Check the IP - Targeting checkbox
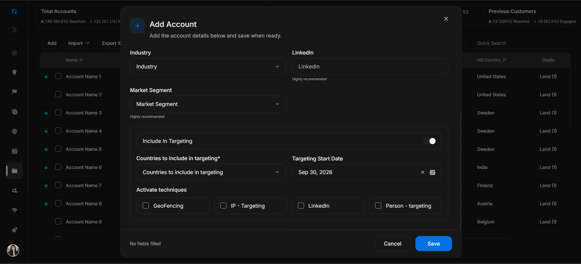This screenshot has width=581, height=264. click(x=223, y=206)
